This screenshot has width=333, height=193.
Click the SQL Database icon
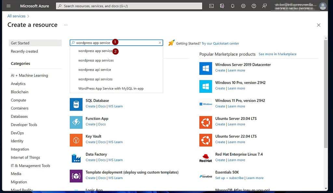pyautogui.click(x=76, y=104)
